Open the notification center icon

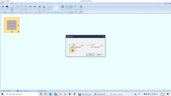pos(168,94)
